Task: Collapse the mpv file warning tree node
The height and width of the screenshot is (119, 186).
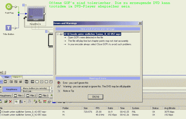Action: tap(58, 34)
